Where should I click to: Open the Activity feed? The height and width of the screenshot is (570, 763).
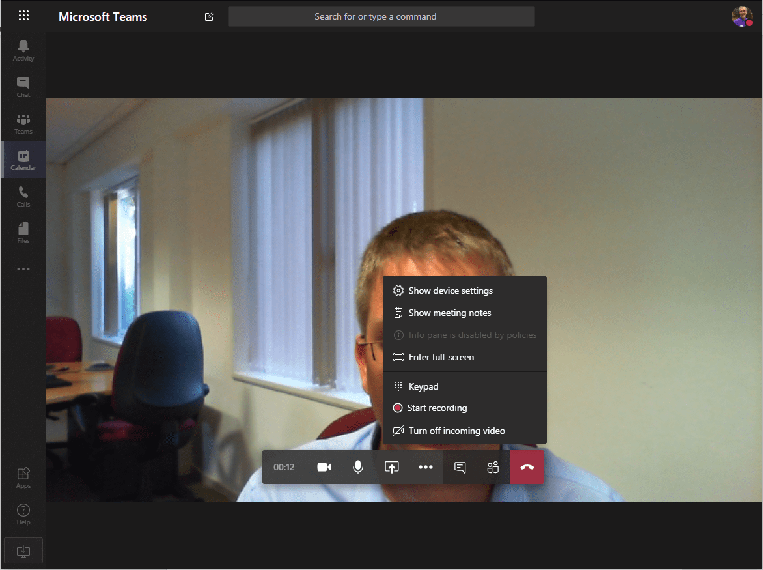click(x=23, y=51)
